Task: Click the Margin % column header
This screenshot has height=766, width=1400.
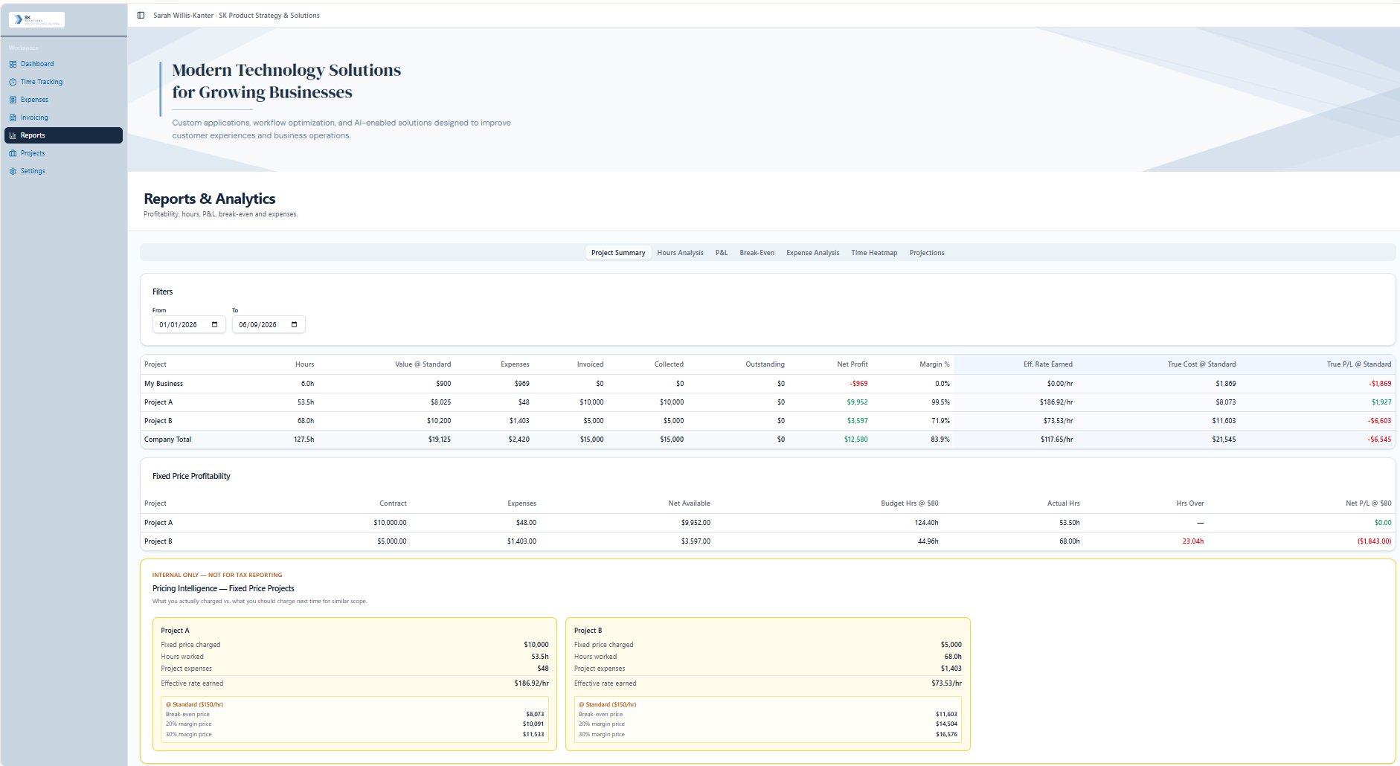Action: [x=934, y=364]
